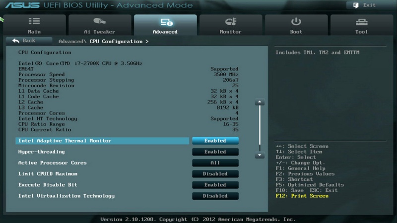397x223 pixels.
Task: Click the Processor Speed 3500 MHz value
Action: pos(226,75)
